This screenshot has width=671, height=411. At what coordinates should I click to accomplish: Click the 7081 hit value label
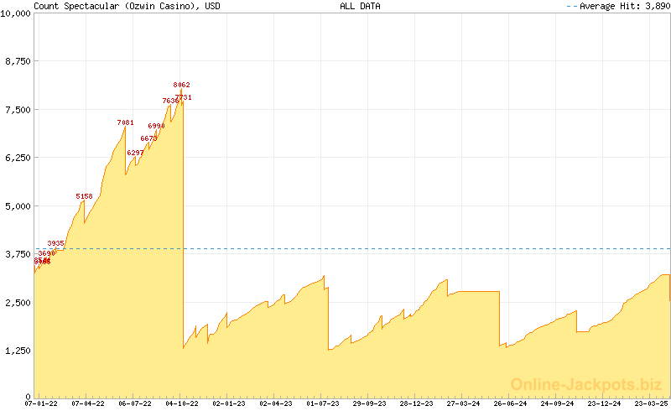tap(126, 122)
